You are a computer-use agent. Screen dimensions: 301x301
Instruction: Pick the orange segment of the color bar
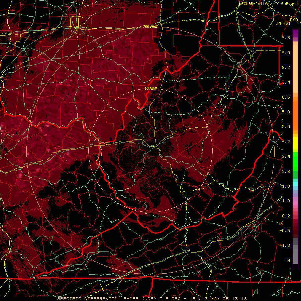pyautogui.click(x=295, y=115)
